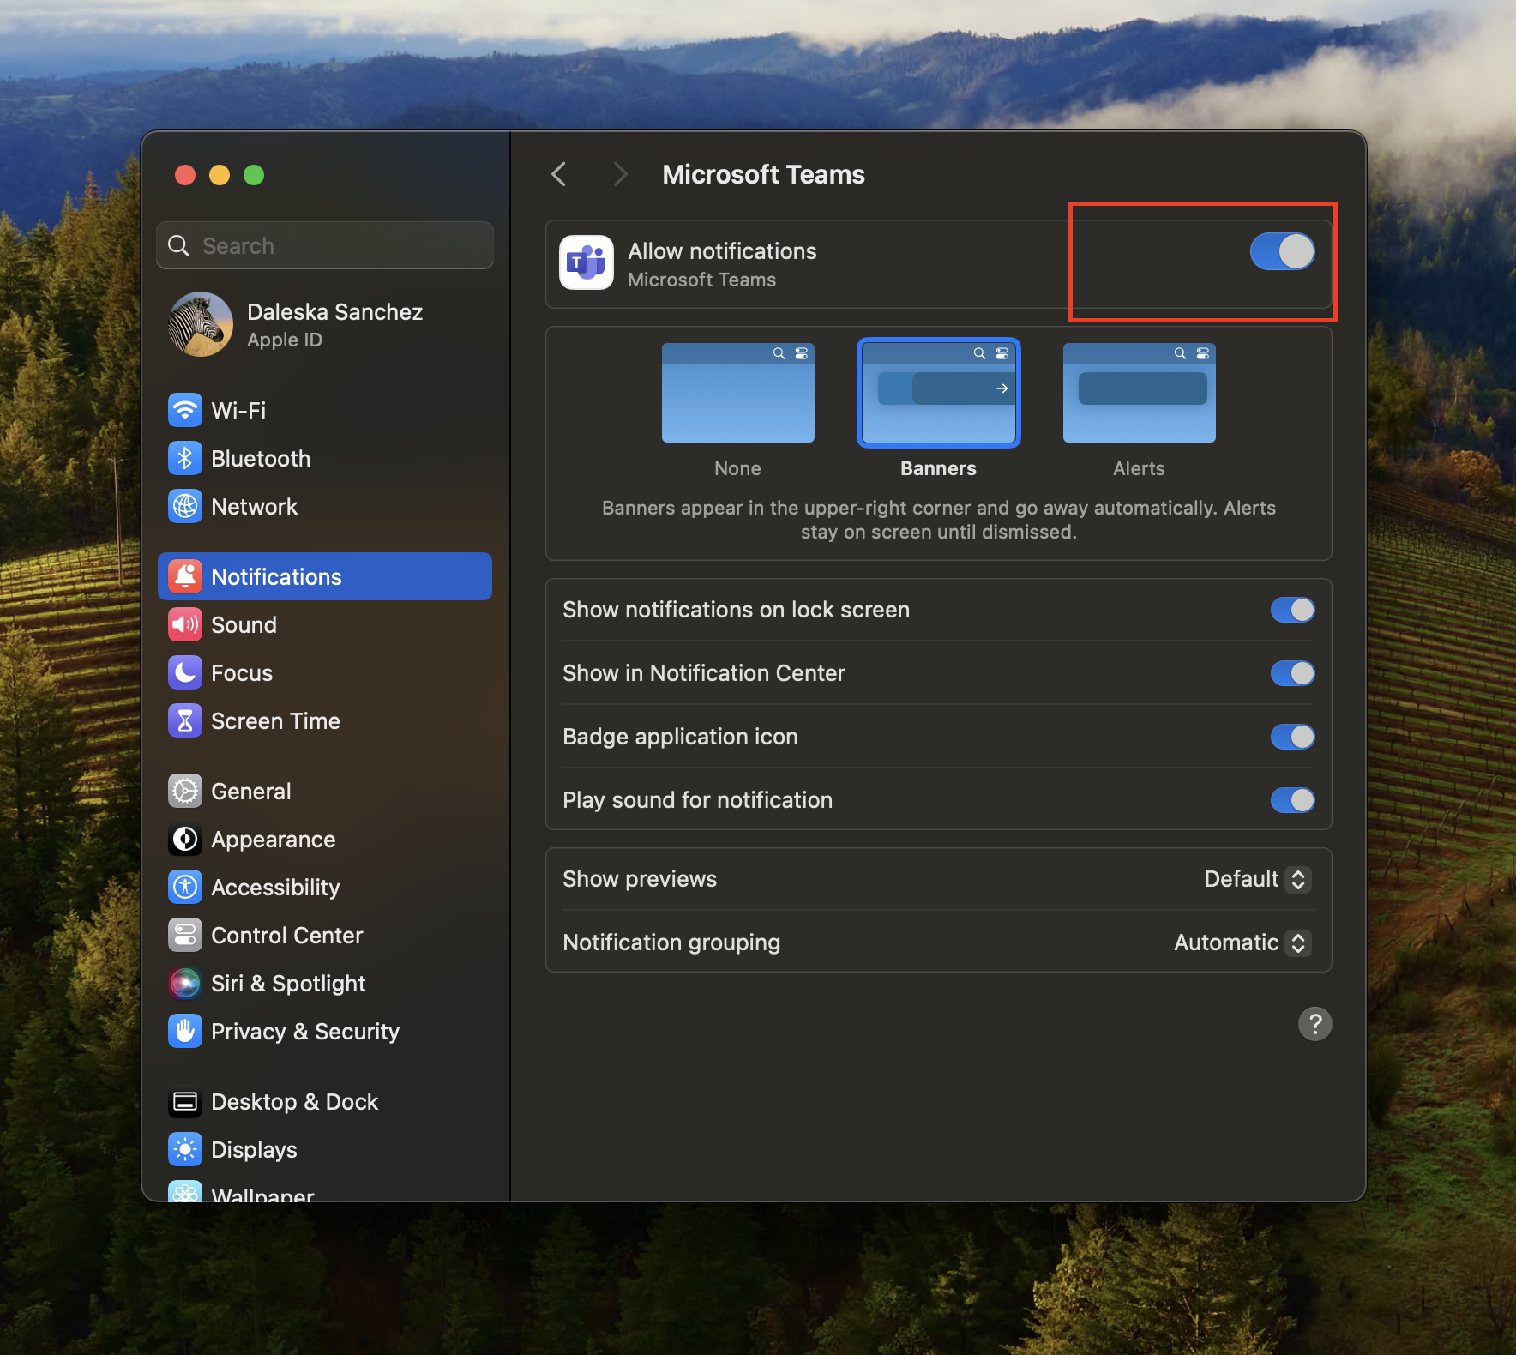Click the Accessibility icon
Image resolution: width=1516 pixels, height=1355 pixels.
185,887
